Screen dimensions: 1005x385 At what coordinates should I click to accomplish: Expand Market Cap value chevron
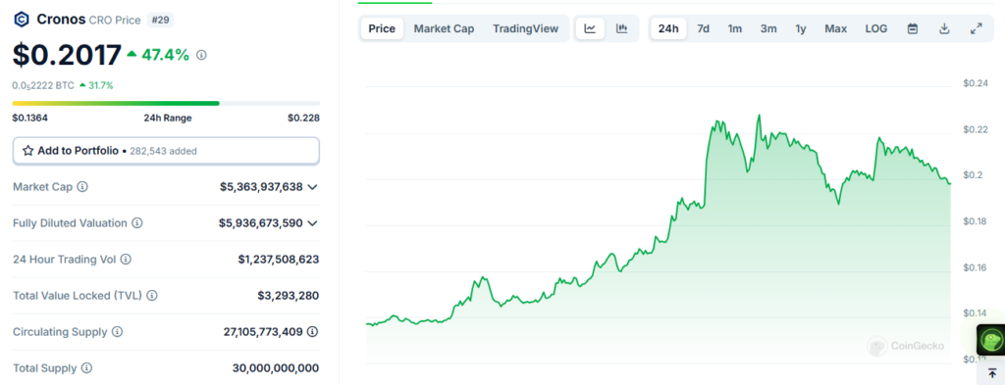[312, 187]
